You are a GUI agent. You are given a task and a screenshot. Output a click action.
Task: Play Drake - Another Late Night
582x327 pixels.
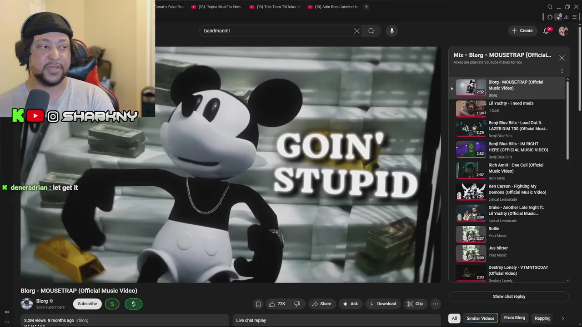507,213
